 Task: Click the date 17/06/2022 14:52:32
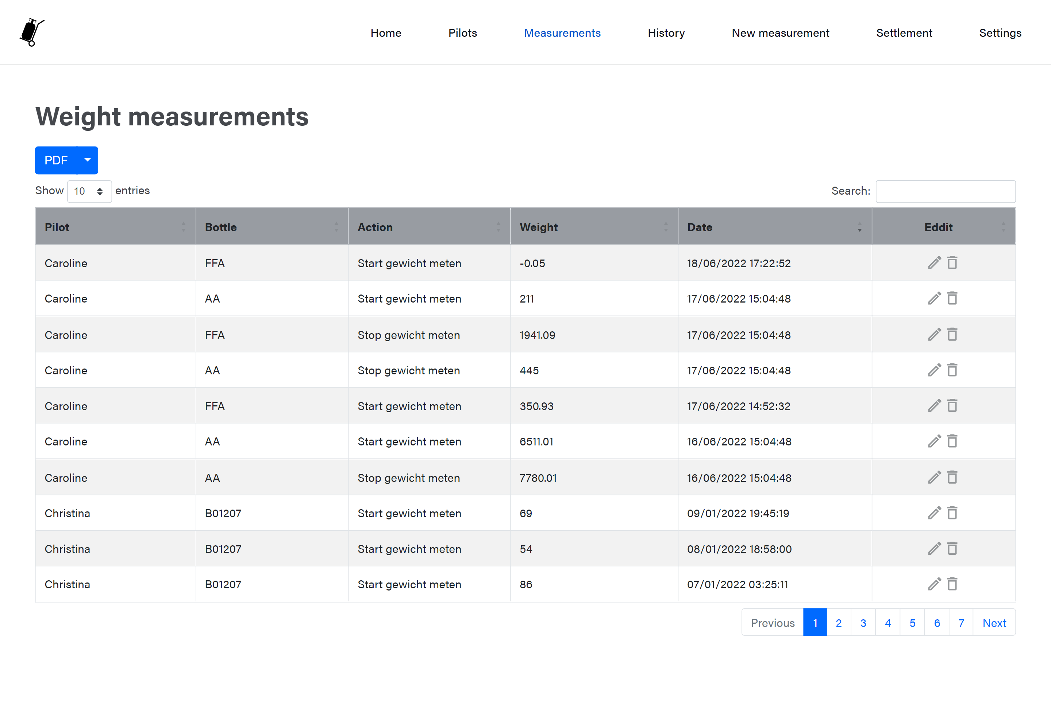(x=739, y=406)
